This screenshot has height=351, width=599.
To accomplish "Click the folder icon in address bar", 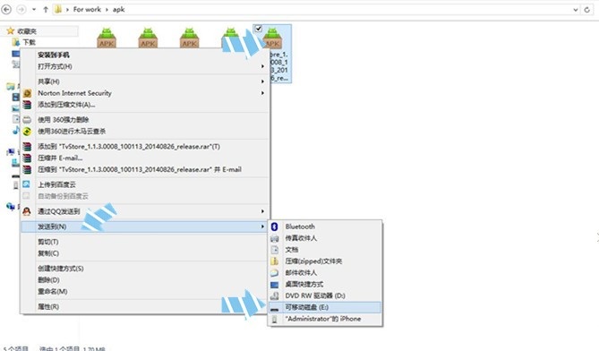I will point(57,9).
